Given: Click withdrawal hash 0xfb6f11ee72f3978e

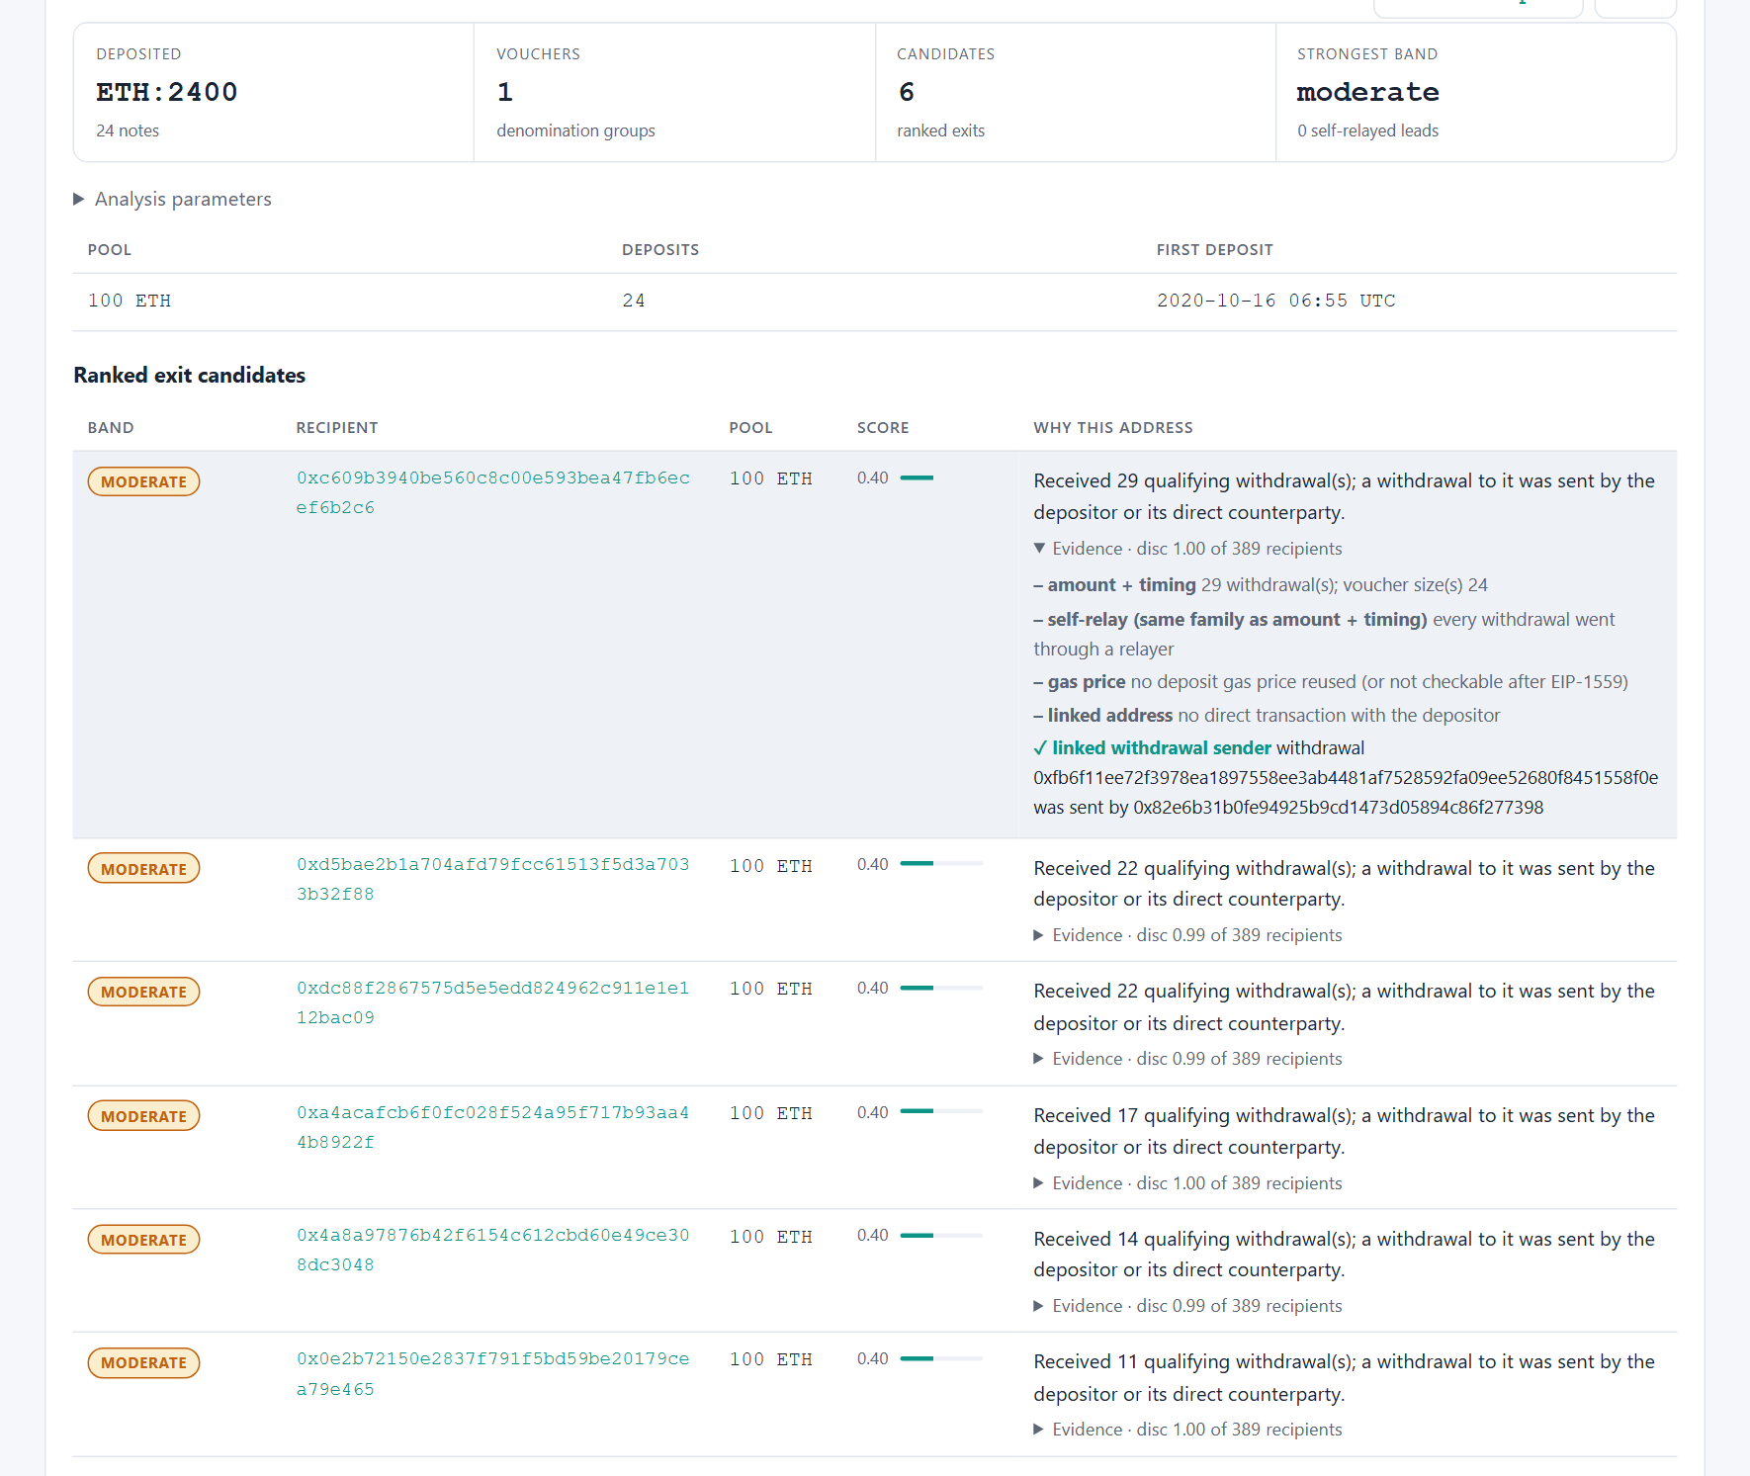Looking at the screenshot, I should [x=1346, y=778].
